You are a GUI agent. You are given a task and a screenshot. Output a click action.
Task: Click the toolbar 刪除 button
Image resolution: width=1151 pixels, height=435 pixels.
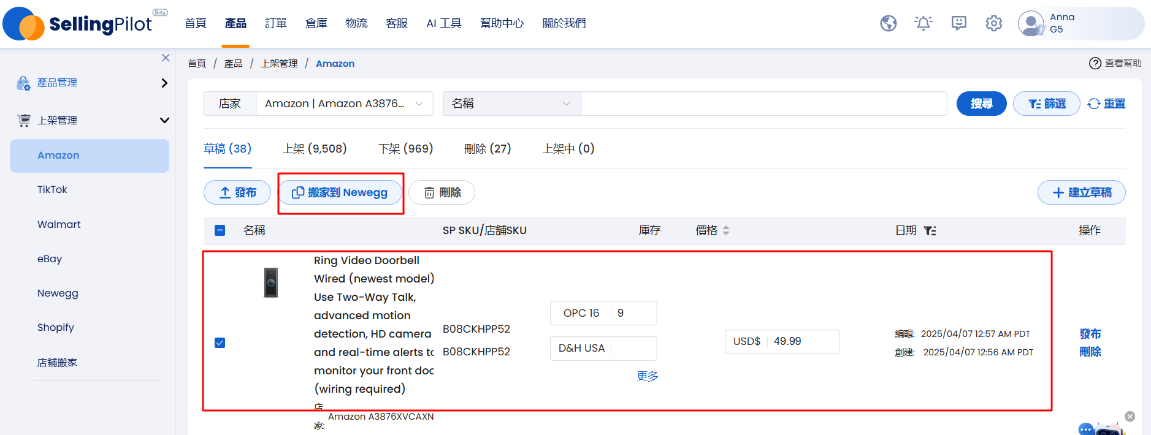tap(442, 192)
